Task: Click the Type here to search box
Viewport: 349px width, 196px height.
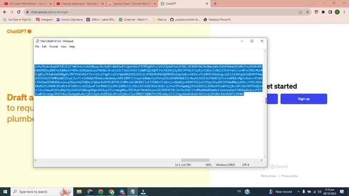Action: tap(42, 192)
